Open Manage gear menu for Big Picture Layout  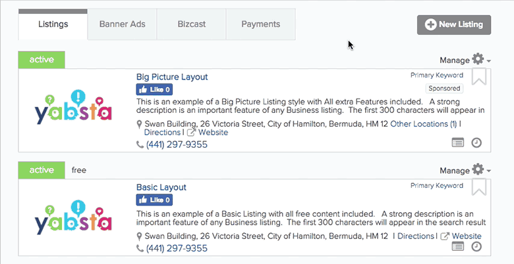pos(465,60)
